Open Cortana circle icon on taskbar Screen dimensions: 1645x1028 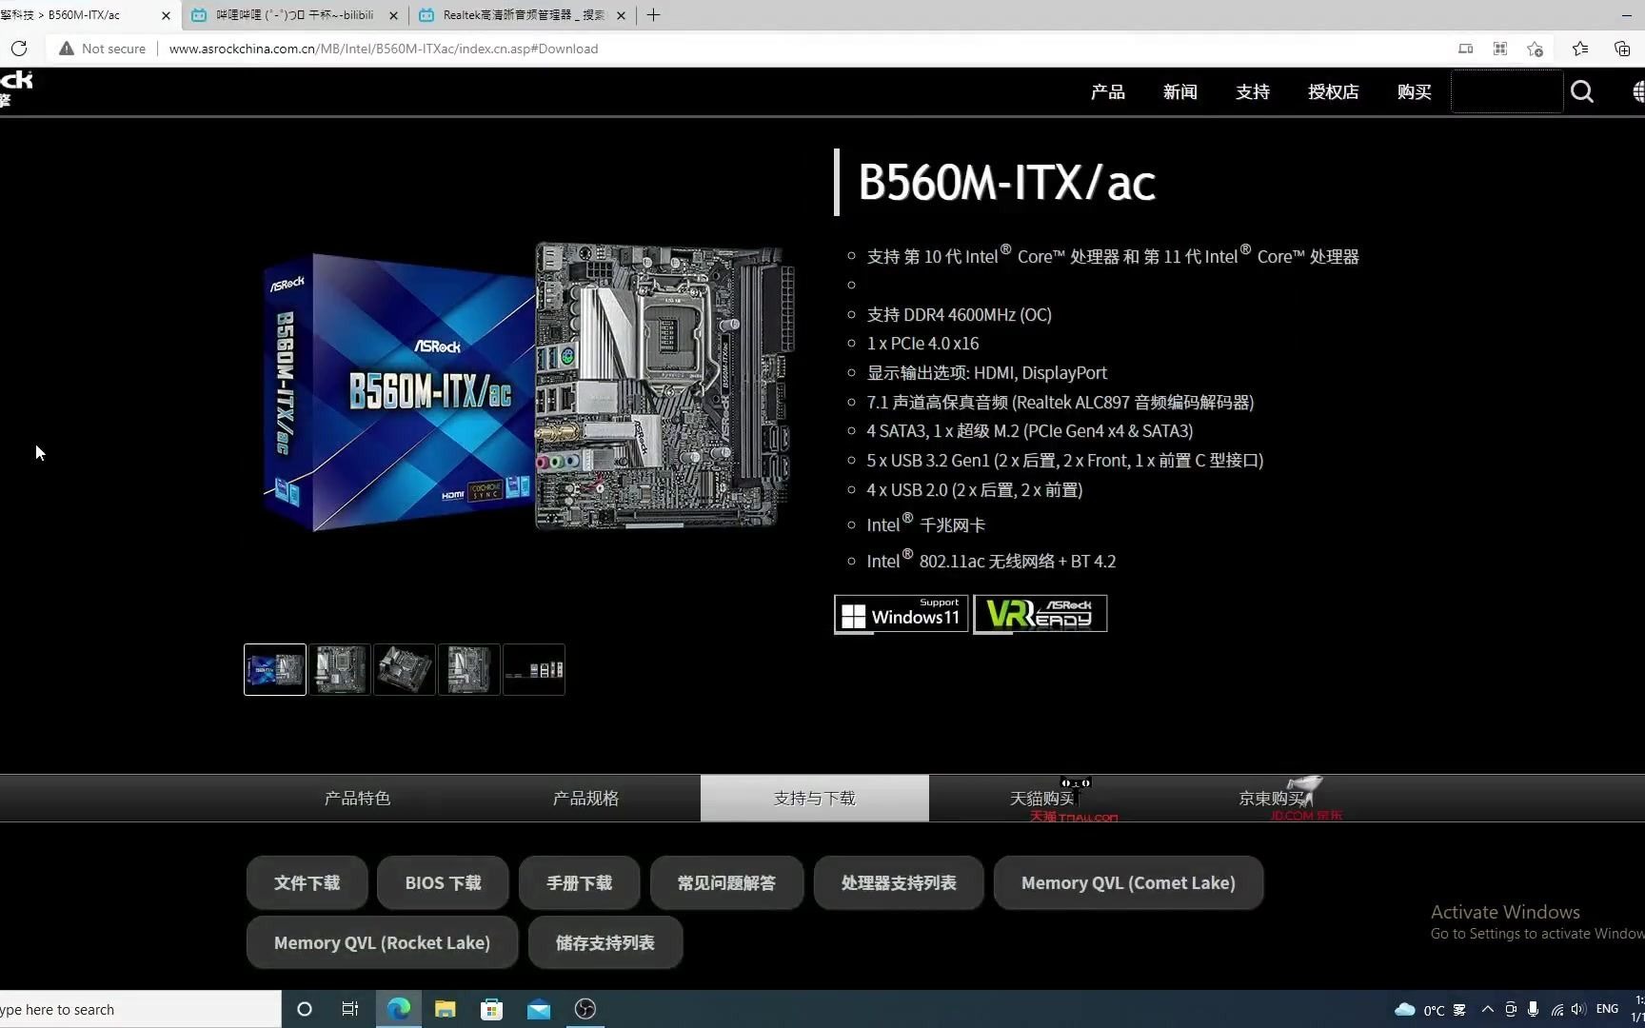coord(305,1009)
